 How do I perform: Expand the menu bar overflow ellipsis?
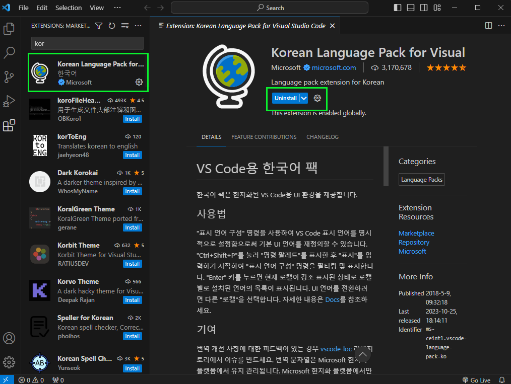[x=117, y=8]
